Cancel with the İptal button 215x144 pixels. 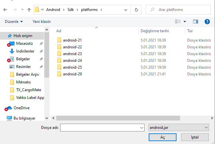(195, 137)
